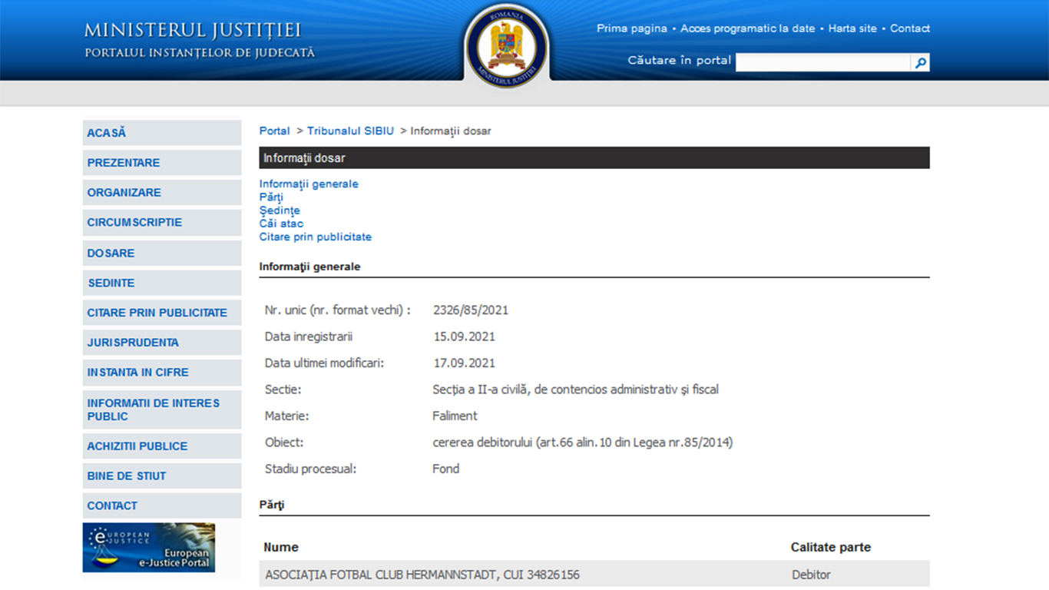1049x590 pixels.
Task: Jump to Citare prin publicitate anchor link
Action: point(315,237)
